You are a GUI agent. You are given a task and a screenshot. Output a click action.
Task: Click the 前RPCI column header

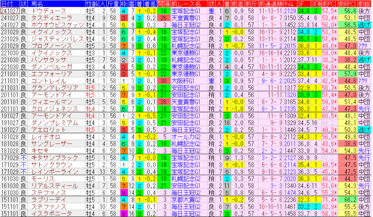point(347,4)
